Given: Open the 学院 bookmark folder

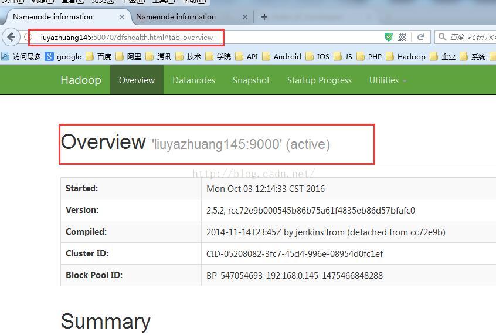Looking at the screenshot, I should click(x=218, y=57).
